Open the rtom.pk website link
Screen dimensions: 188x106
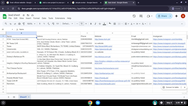102,39
